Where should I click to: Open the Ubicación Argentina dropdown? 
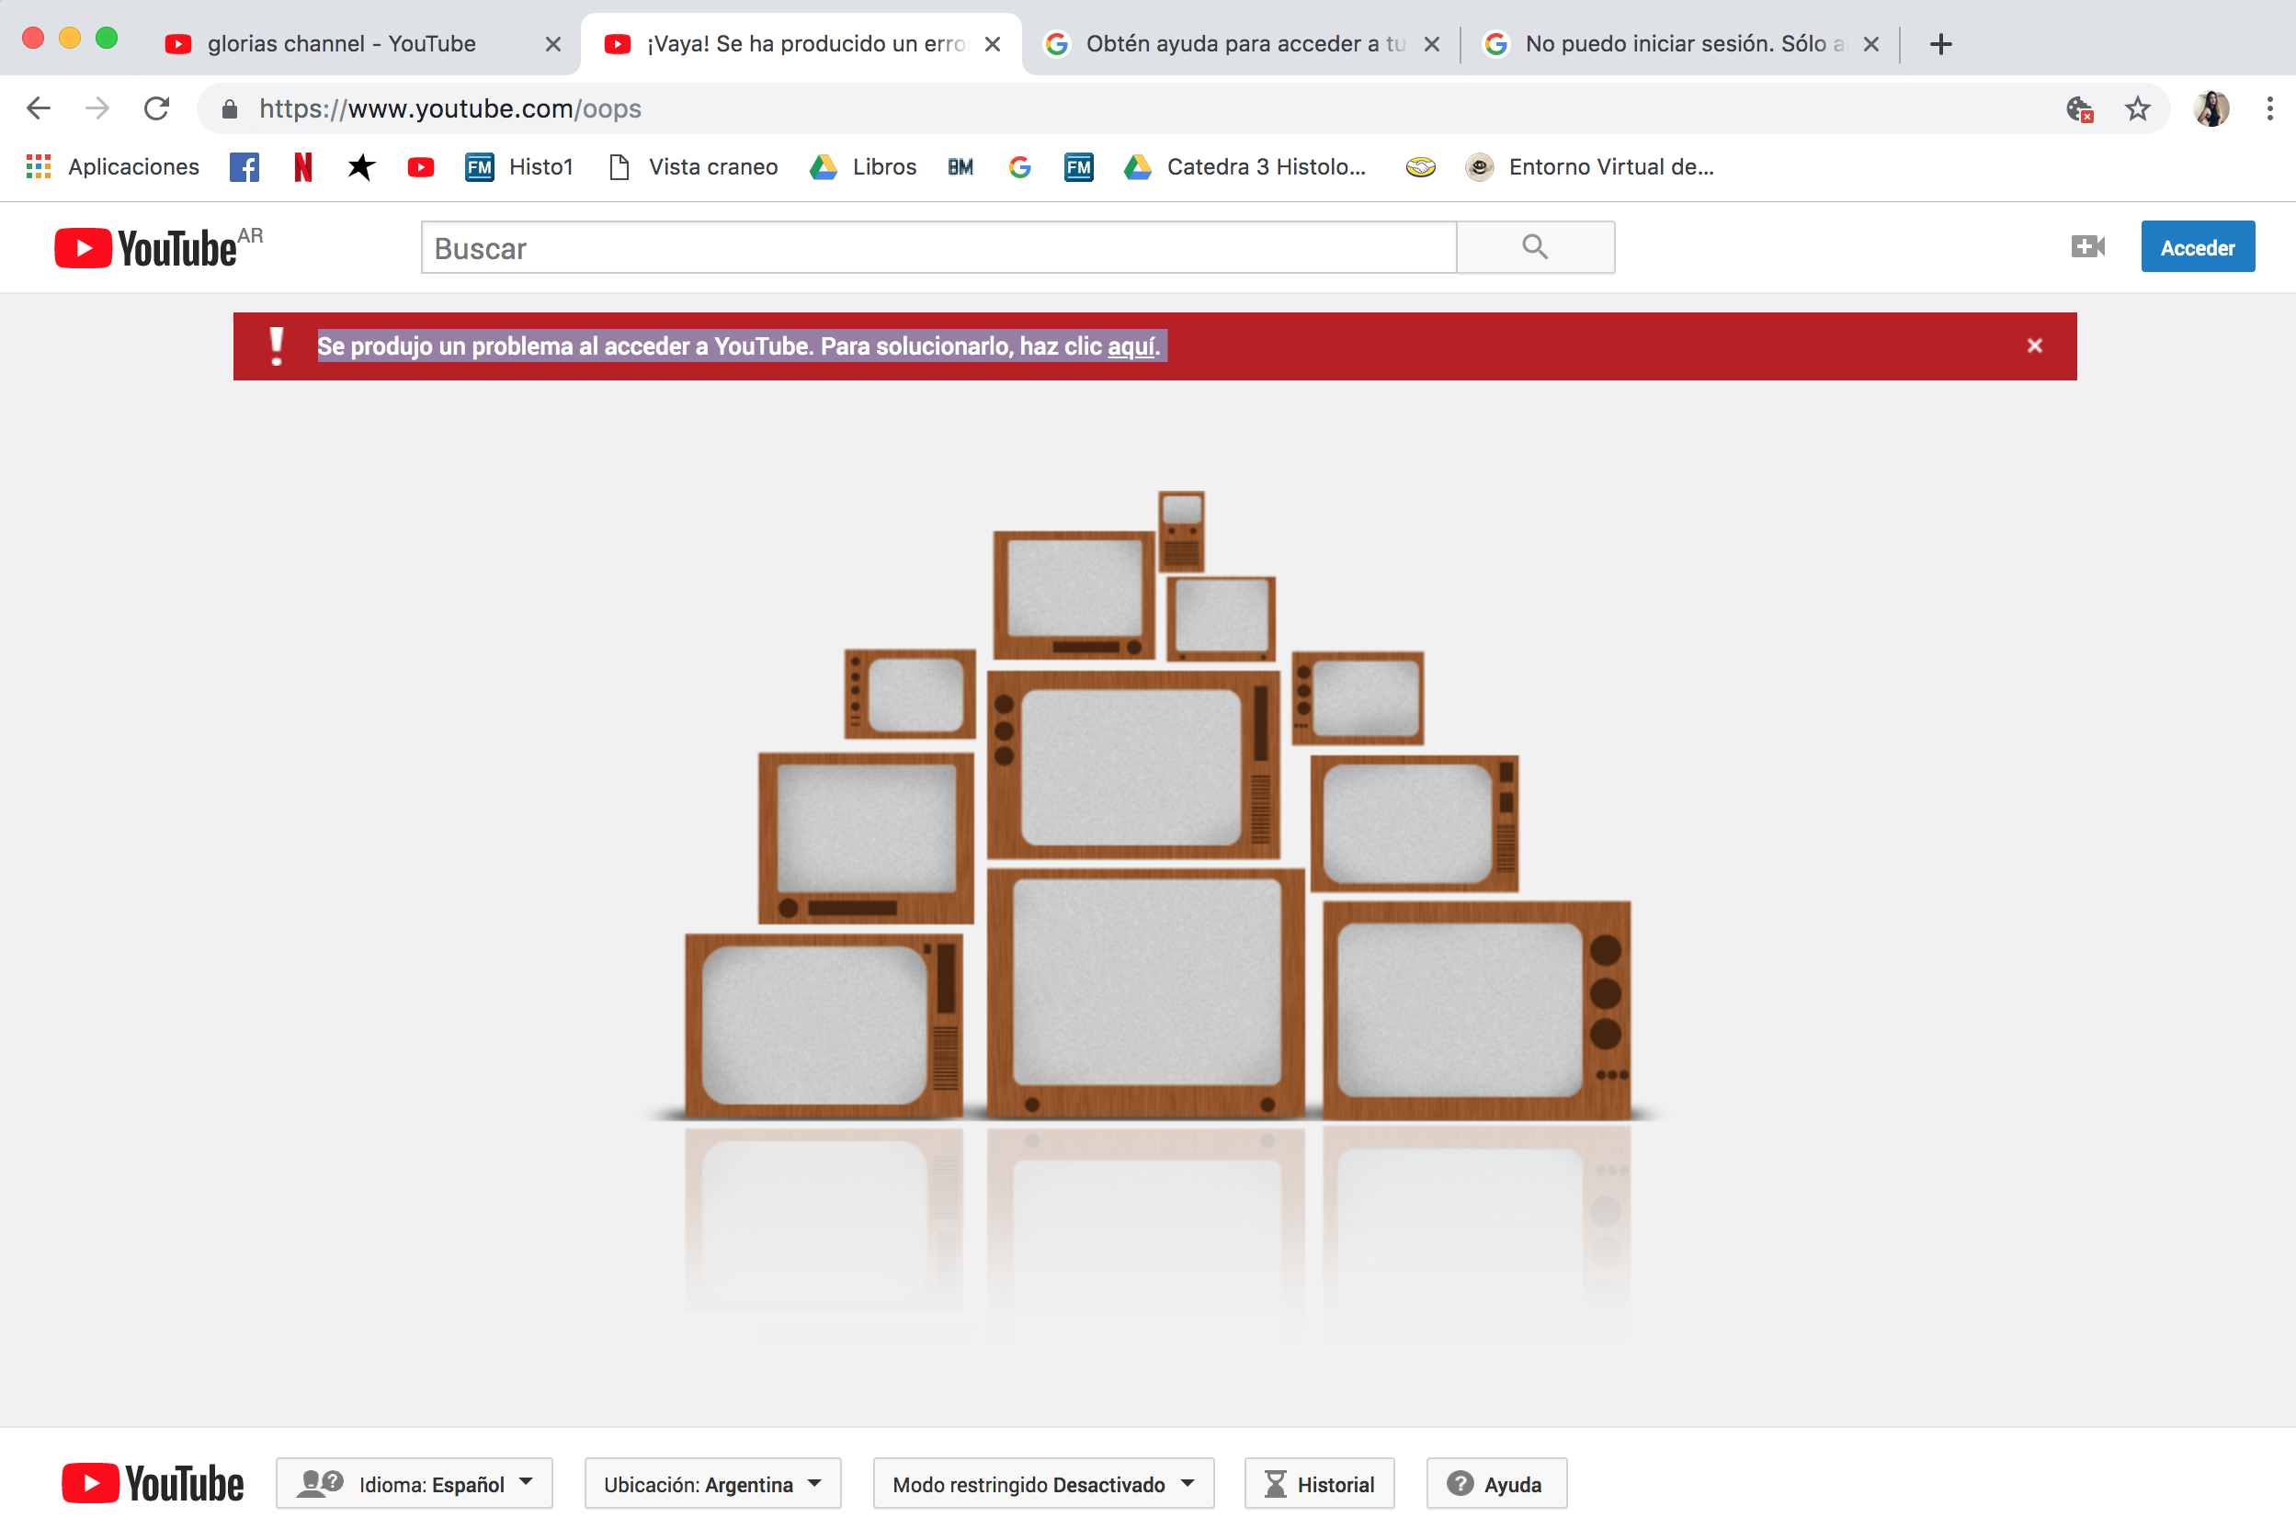(x=711, y=1483)
